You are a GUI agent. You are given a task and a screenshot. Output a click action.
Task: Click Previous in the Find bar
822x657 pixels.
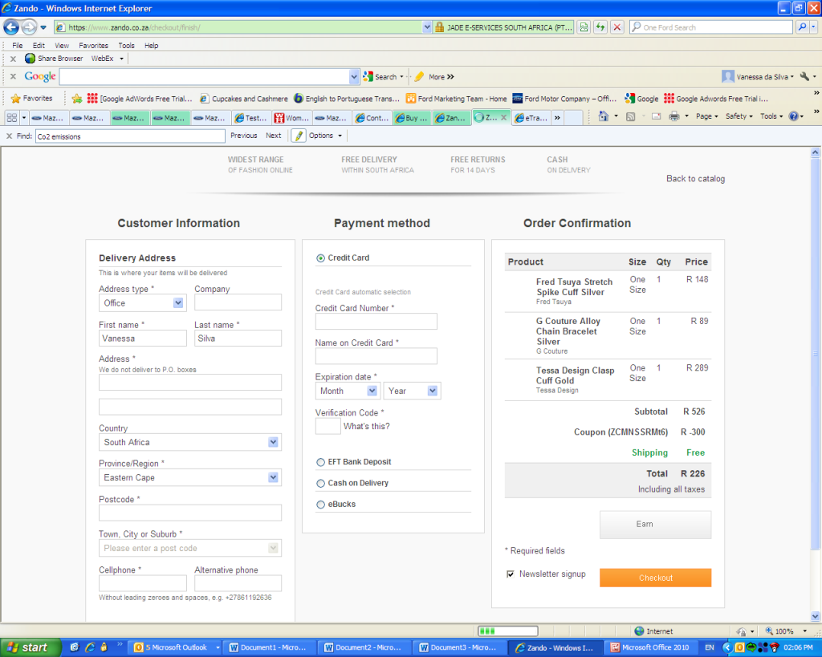coord(244,136)
